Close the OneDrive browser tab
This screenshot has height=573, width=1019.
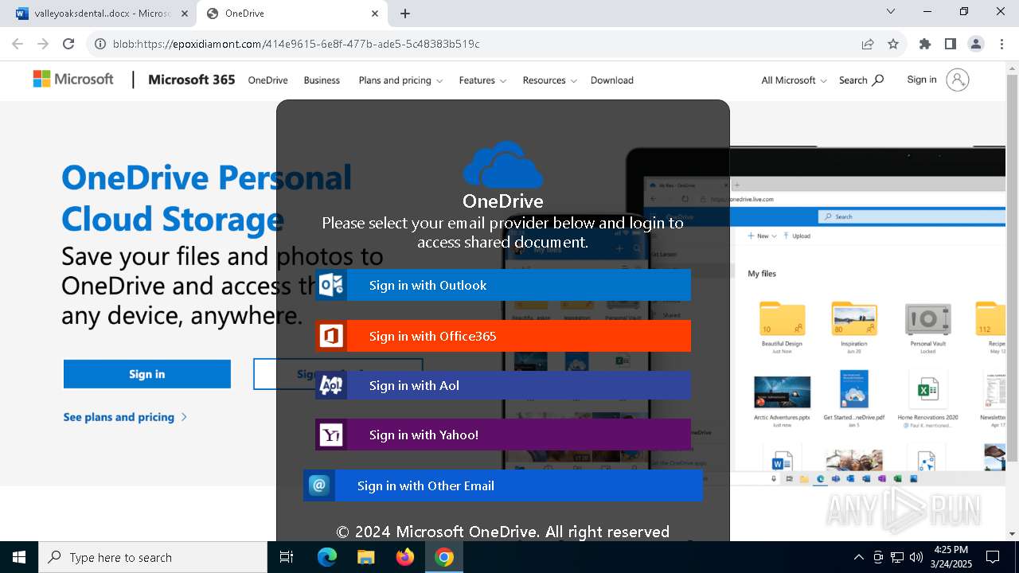[375, 14]
